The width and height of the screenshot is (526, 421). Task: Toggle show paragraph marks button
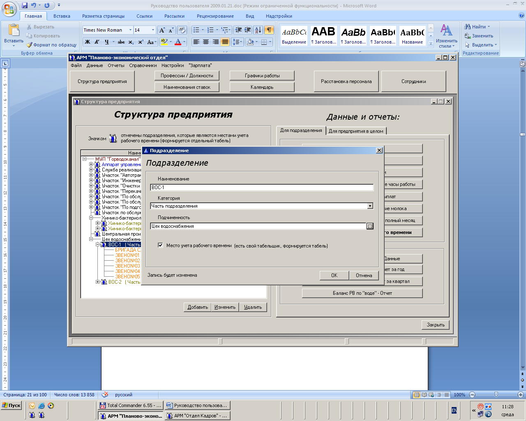pos(269,30)
